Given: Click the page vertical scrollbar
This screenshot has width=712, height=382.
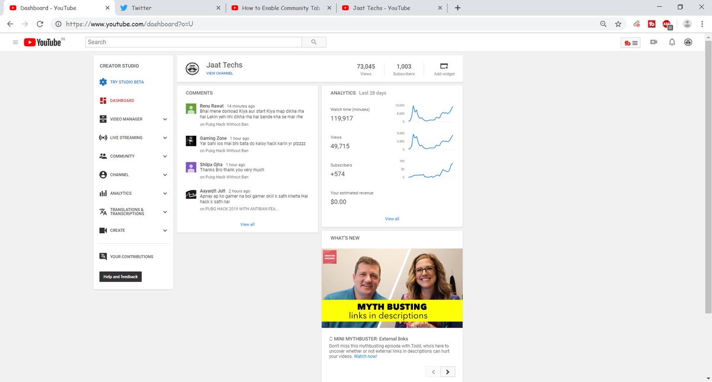Looking at the screenshot, I should (708, 178).
